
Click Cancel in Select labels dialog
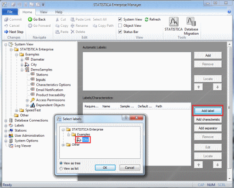[x=129, y=168]
